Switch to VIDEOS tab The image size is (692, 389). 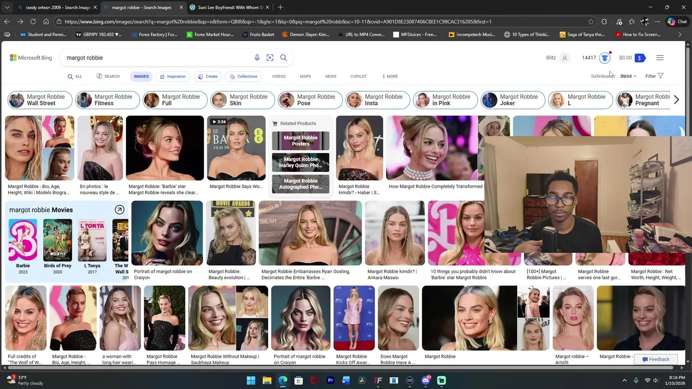click(x=278, y=76)
